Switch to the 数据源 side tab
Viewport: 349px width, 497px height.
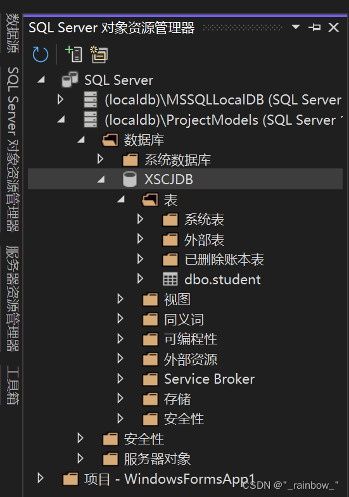coord(12,33)
